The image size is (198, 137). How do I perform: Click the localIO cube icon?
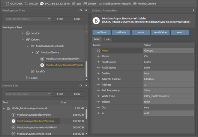33,71
